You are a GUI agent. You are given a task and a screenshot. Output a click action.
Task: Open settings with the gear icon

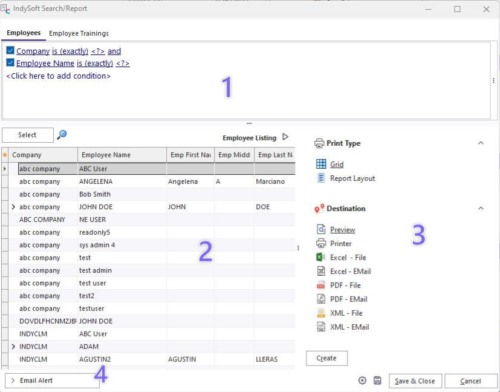point(362,381)
